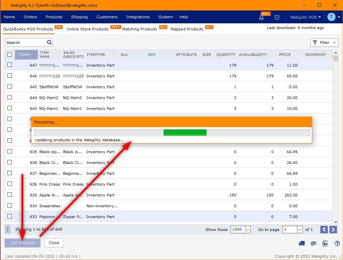Screen dimensions: 343x260
Task: Check the box for item 639
Action: [x=9, y=151]
